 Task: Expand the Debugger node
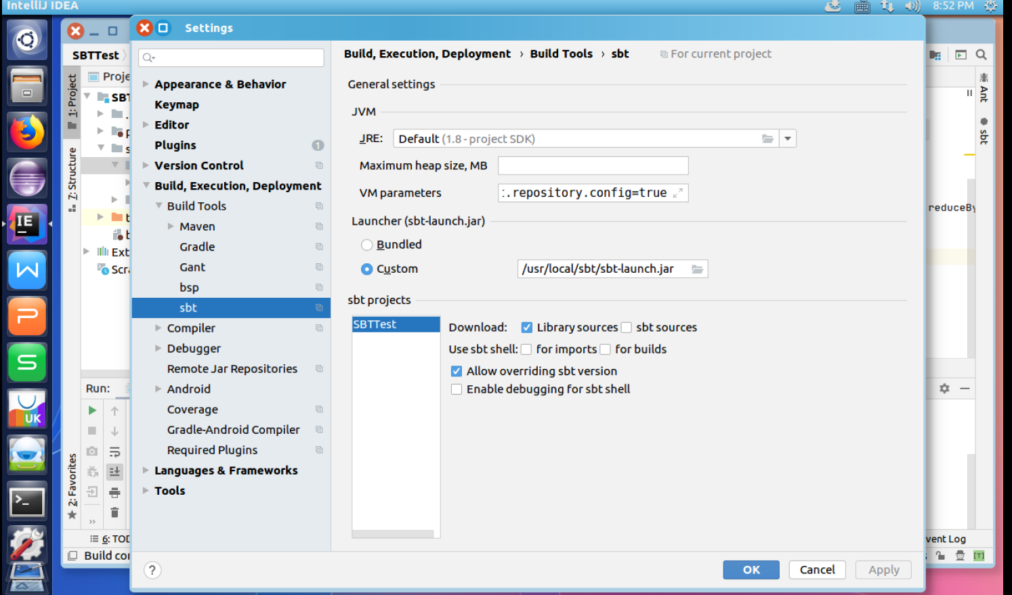(159, 348)
